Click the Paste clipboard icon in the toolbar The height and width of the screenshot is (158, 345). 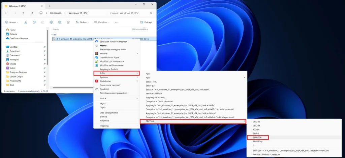pyautogui.click(x=43, y=22)
